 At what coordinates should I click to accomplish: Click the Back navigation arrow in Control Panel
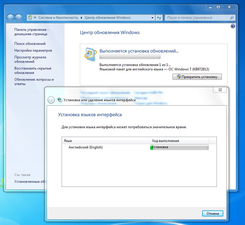[10, 18]
